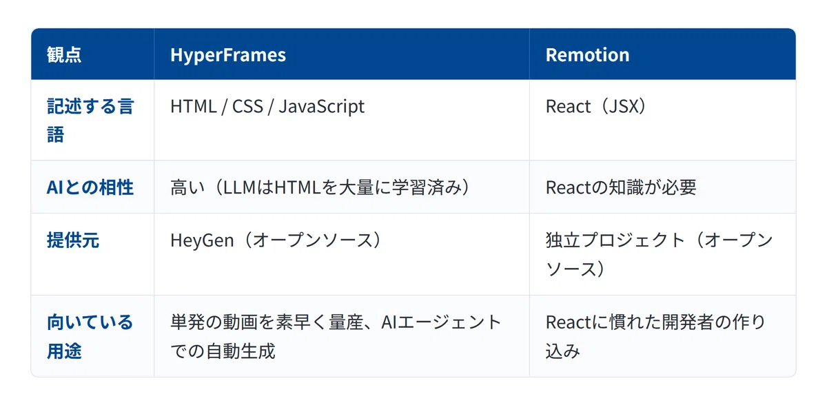Click the 単発の動画を素早く量産 cell

pos(342,336)
